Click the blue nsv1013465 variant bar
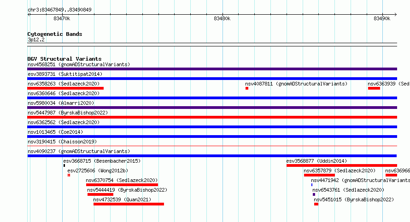410x222 pixels. 212,137
